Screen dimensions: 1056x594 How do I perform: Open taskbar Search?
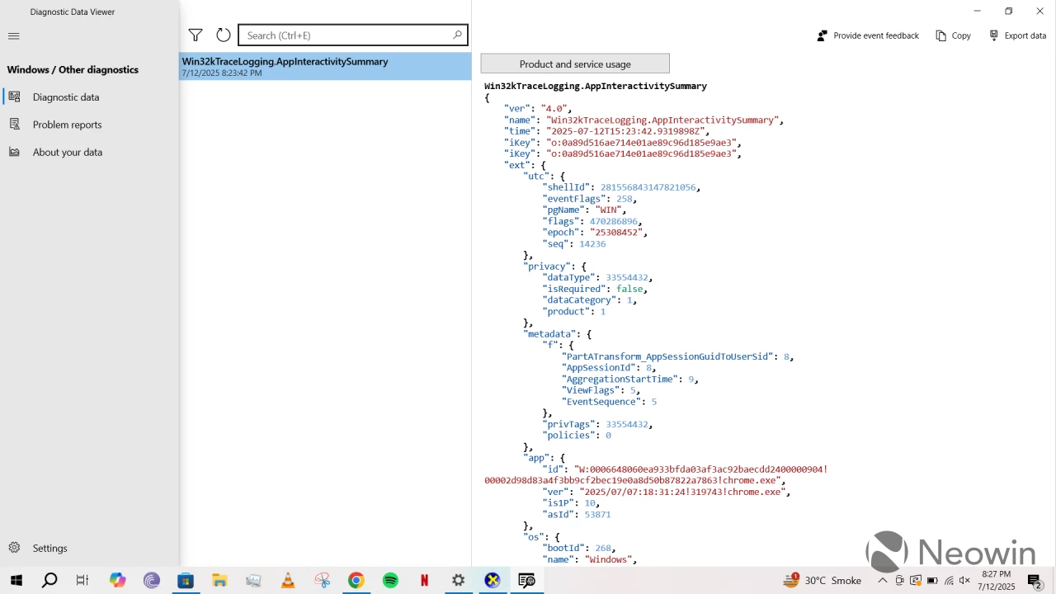49,580
